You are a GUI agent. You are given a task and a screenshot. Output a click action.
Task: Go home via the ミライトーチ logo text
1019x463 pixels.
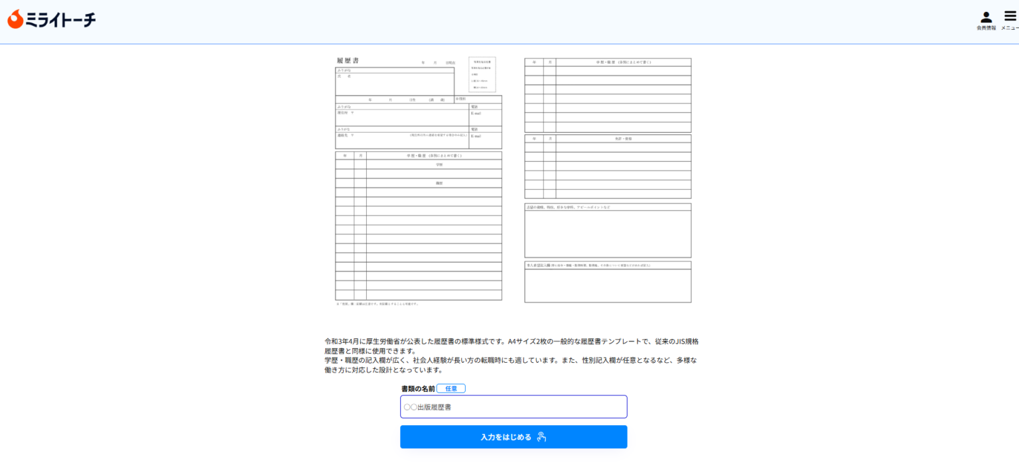pyautogui.click(x=61, y=21)
